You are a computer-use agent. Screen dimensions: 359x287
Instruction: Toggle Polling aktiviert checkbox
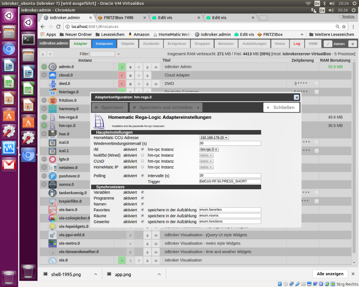tap(142, 176)
